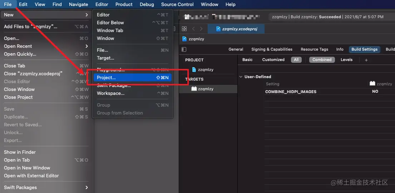Click the NO value for COMBINE_HIDPI_IMAGES
The height and width of the screenshot is (193, 395).
click(375, 91)
